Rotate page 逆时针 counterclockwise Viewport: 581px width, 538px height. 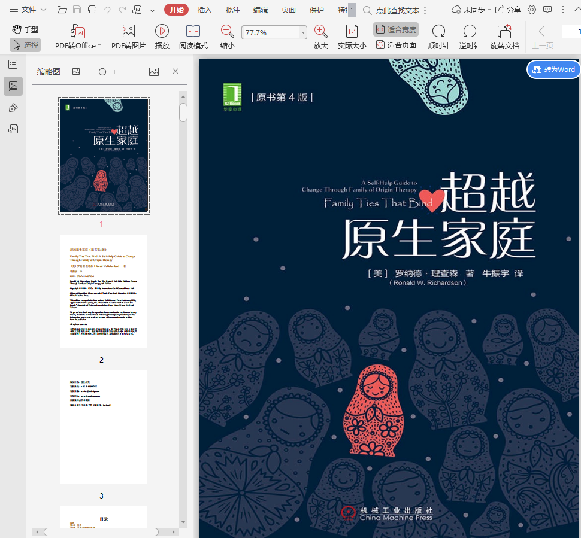click(x=470, y=37)
